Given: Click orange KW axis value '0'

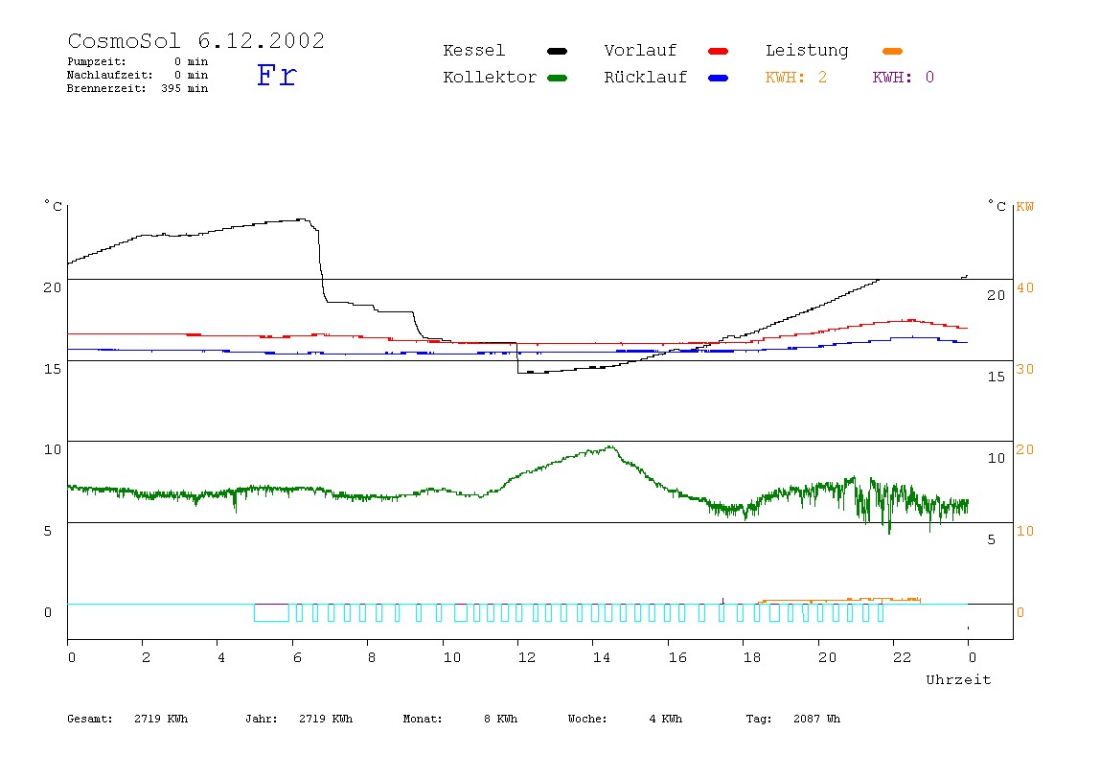Looking at the screenshot, I should click(x=1020, y=612).
